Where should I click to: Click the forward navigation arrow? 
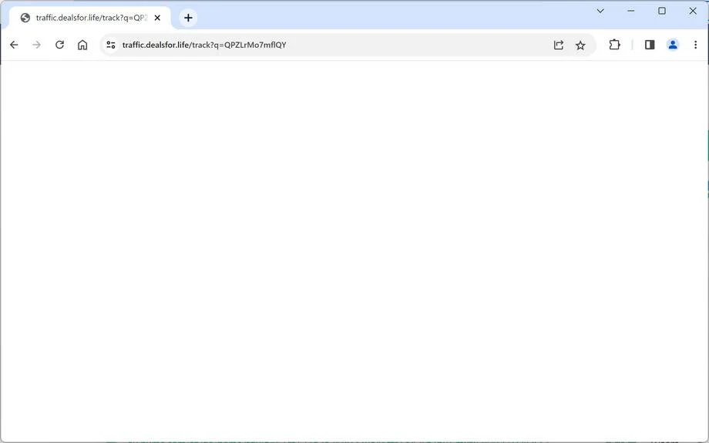[x=37, y=45]
